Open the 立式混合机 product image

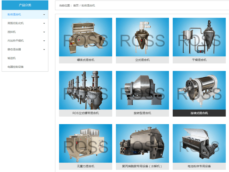tap(142, 37)
